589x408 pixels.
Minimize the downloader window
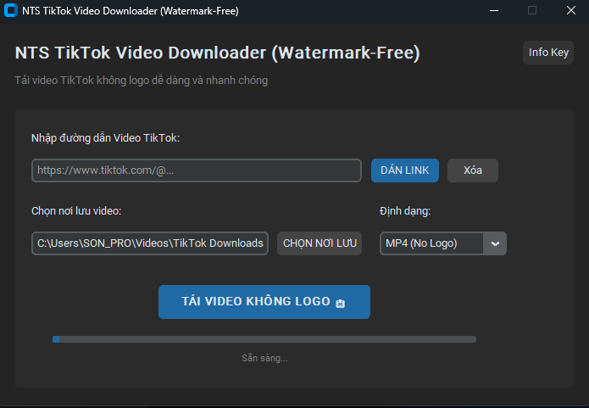click(494, 10)
